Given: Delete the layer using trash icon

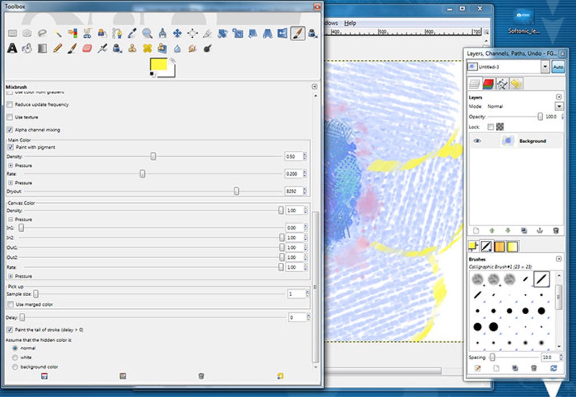Looking at the screenshot, I should pyautogui.click(x=556, y=231).
